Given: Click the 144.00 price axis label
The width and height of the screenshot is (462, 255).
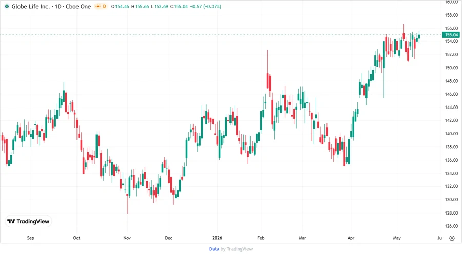Looking at the screenshot, I should pyautogui.click(x=451, y=107).
